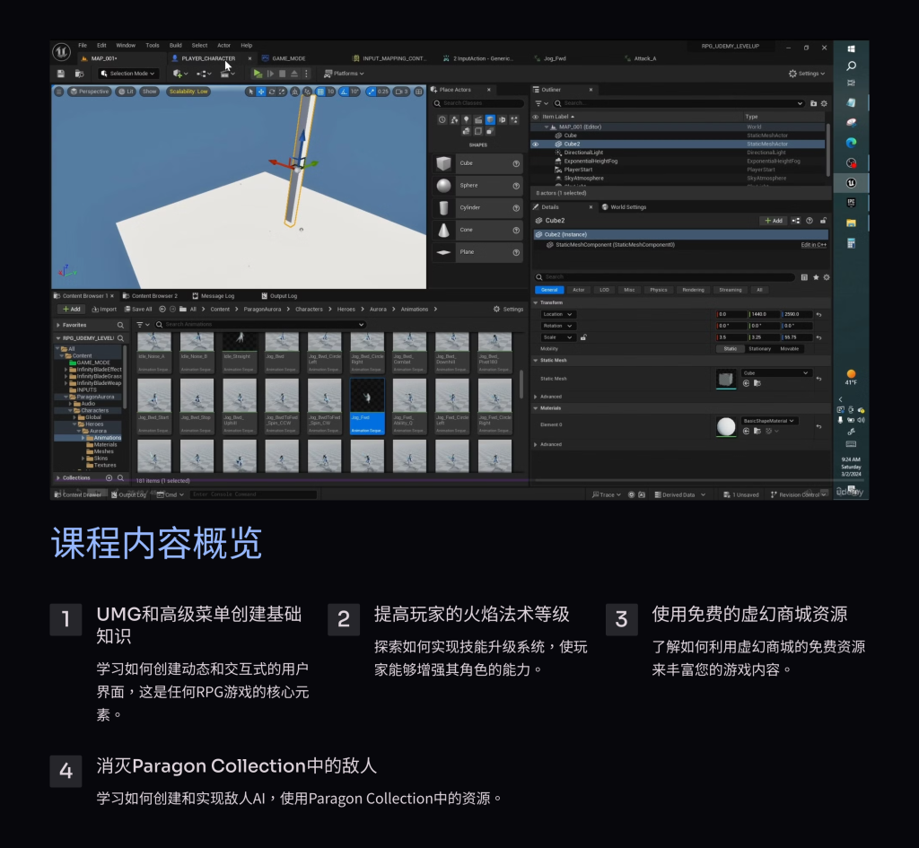The image size is (919, 848).
Task: Open the Outliner filter dropdown
Action: 541,104
